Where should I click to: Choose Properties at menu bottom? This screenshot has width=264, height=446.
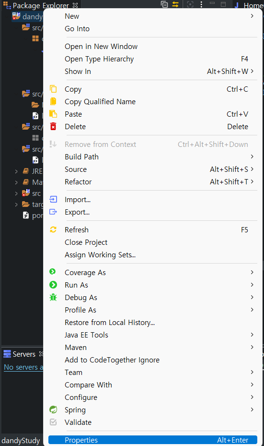tap(153, 440)
